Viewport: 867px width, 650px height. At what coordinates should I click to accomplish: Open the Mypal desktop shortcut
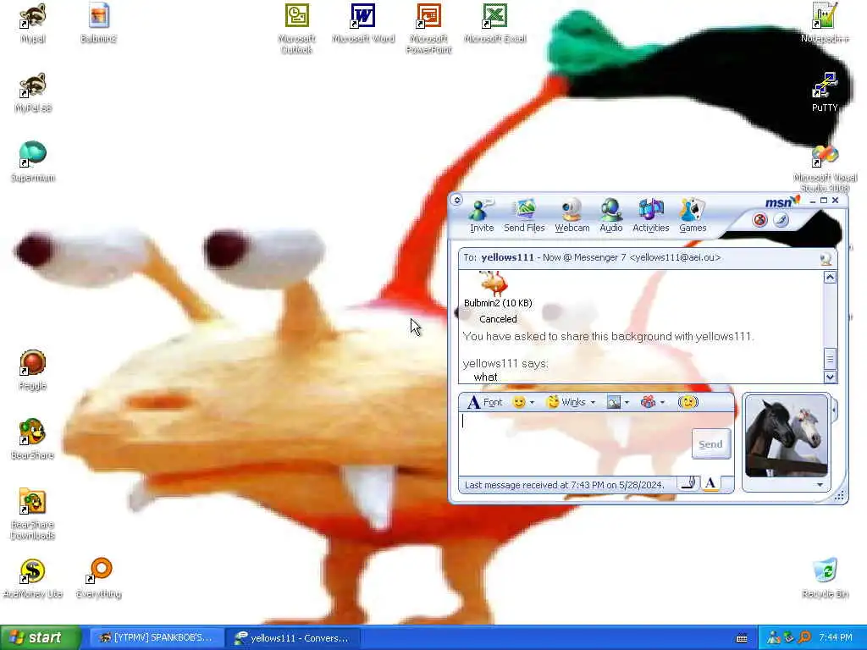(x=33, y=24)
